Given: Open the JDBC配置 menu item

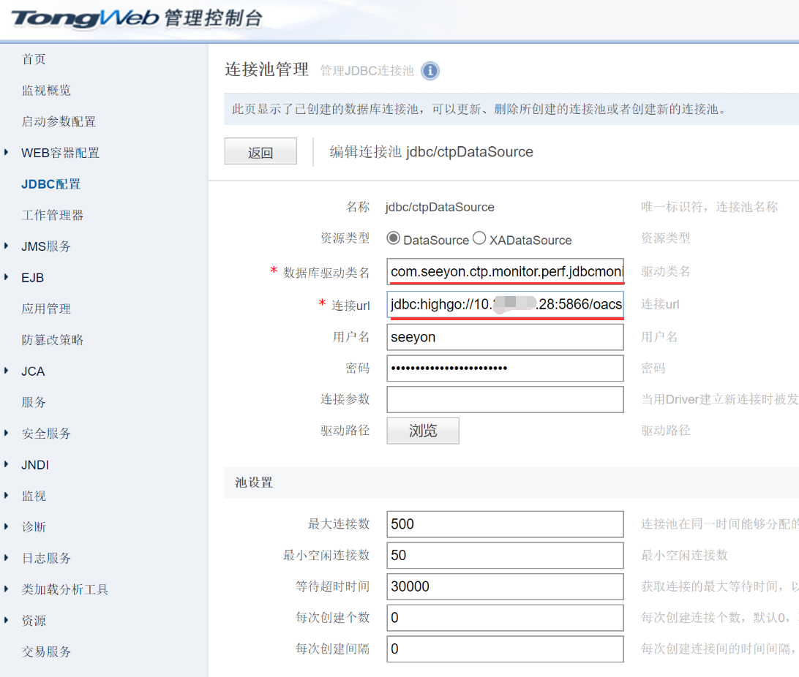Looking at the screenshot, I should coord(51,184).
